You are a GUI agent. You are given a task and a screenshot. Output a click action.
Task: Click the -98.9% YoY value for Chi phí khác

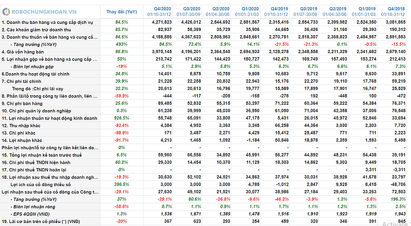click(x=122, y=133)
